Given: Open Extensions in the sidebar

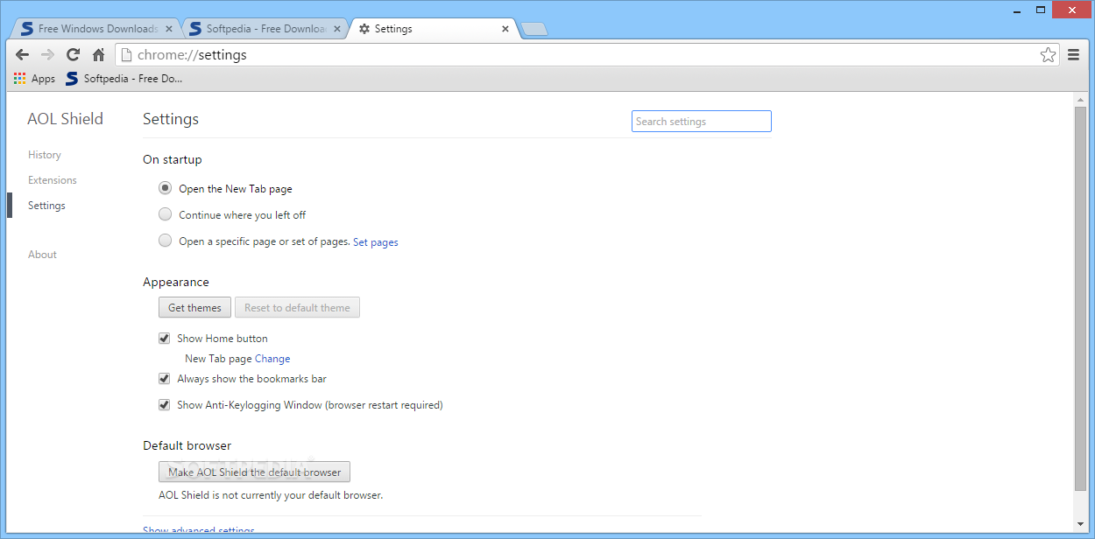Looking at the screenshot, I should click(53, 180).
